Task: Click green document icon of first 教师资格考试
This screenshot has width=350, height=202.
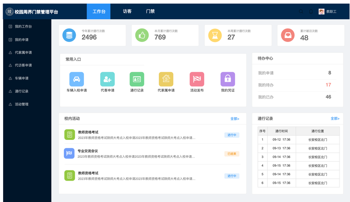Action: pyautogui.click(x=70, y=135)
